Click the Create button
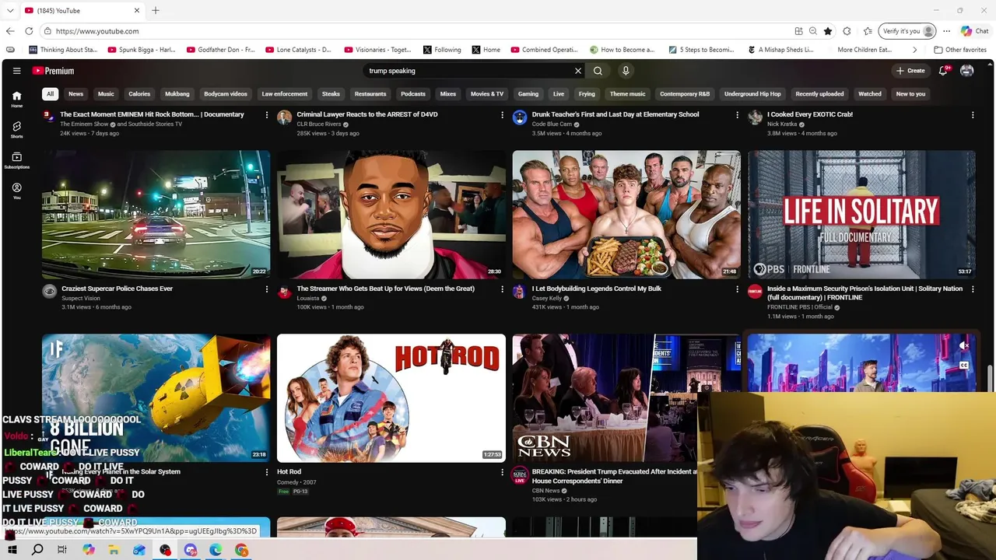 (x=910, y=71)
